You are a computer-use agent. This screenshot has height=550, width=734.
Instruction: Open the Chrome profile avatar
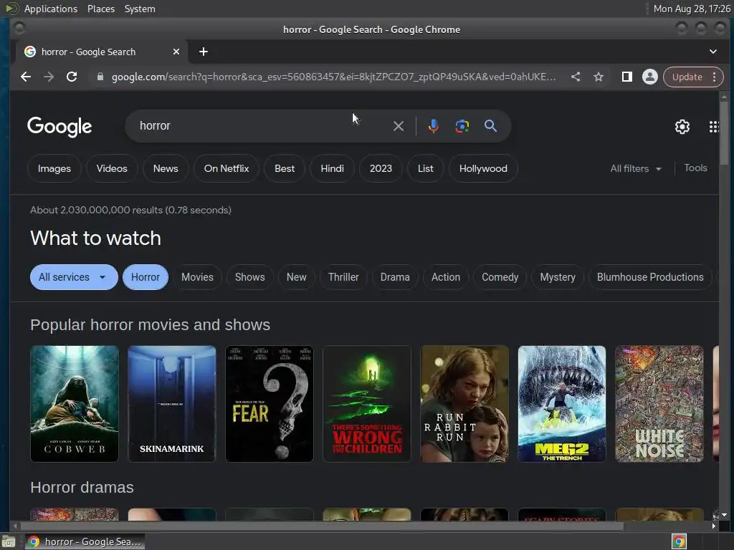point(649,77)
